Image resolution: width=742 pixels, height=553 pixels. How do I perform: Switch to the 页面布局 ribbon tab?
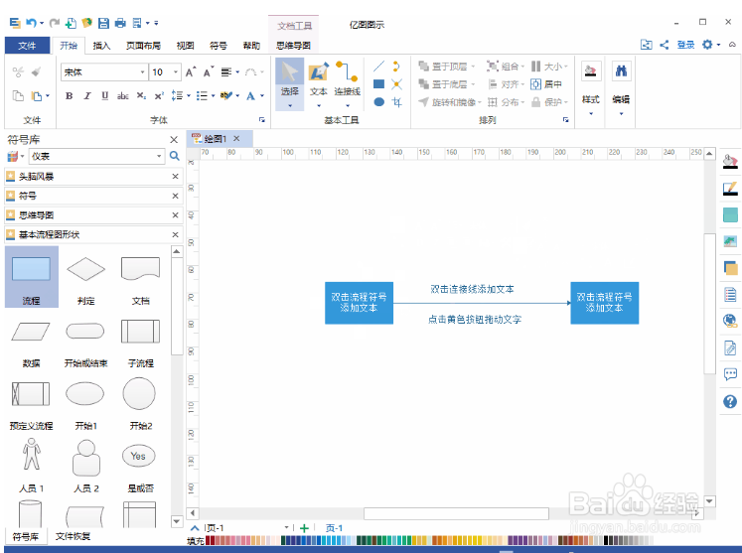[143, 46]
